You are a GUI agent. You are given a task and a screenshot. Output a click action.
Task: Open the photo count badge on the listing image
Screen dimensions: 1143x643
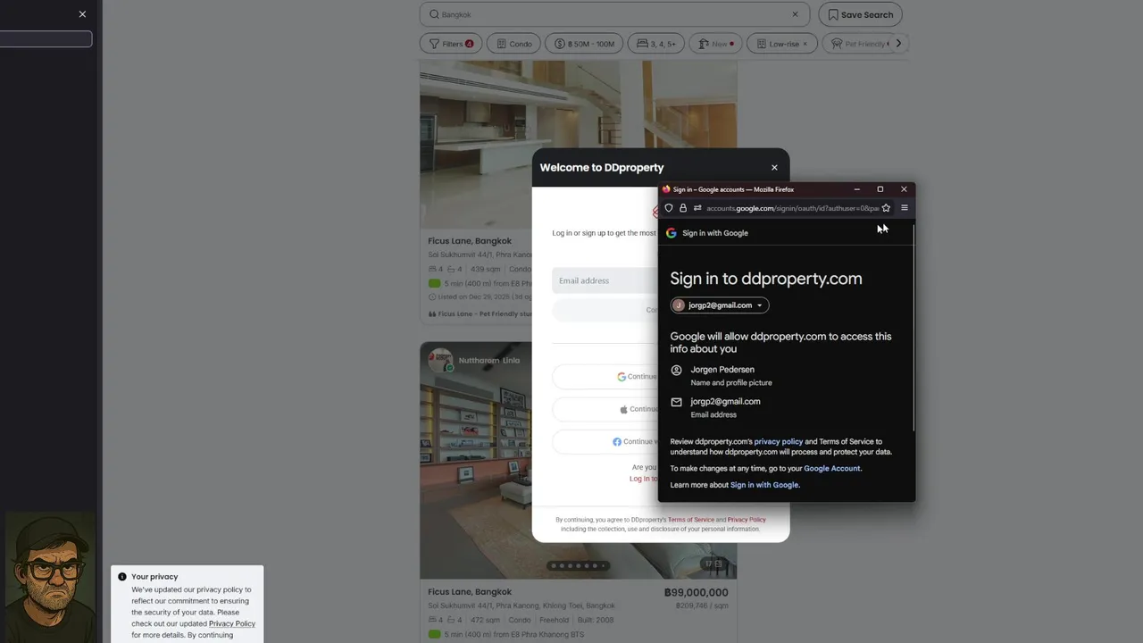(713, 564)
